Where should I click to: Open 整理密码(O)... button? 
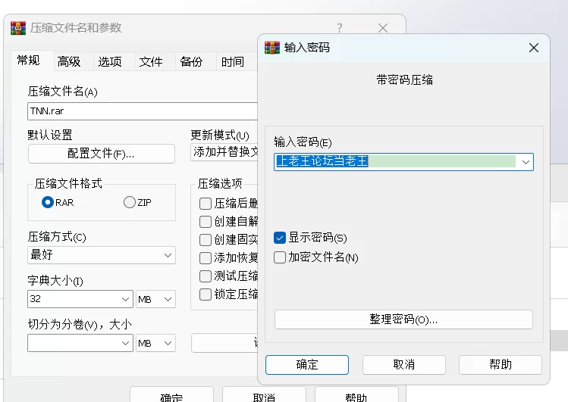point(403,319)
